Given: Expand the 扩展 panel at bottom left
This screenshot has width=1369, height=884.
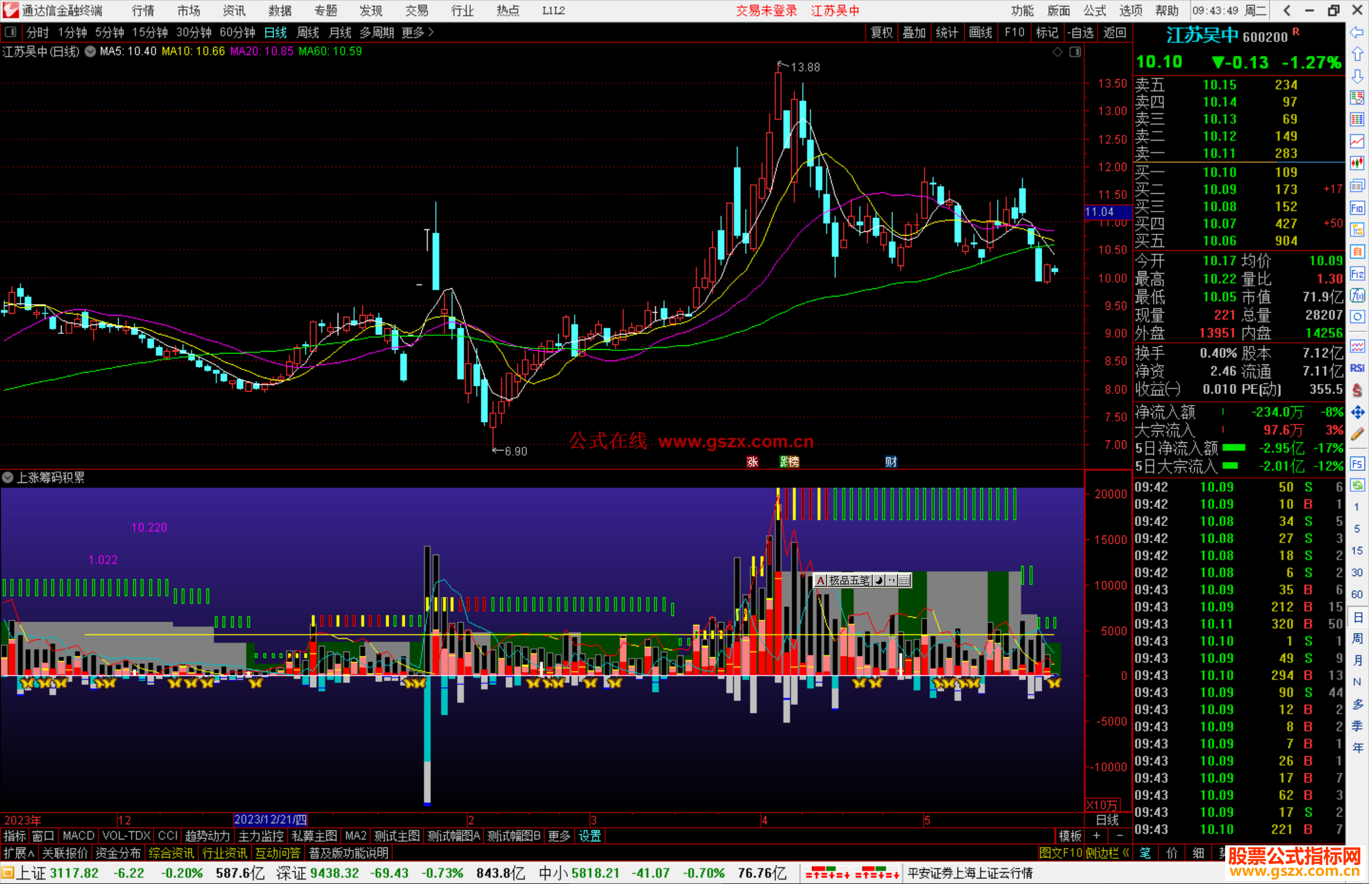Looking at the screenshot, I should (18, 853).
